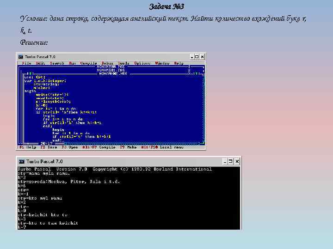Click the horizontal scrollbar of the editor
This screenshot has width=333, height=249.
133,144
